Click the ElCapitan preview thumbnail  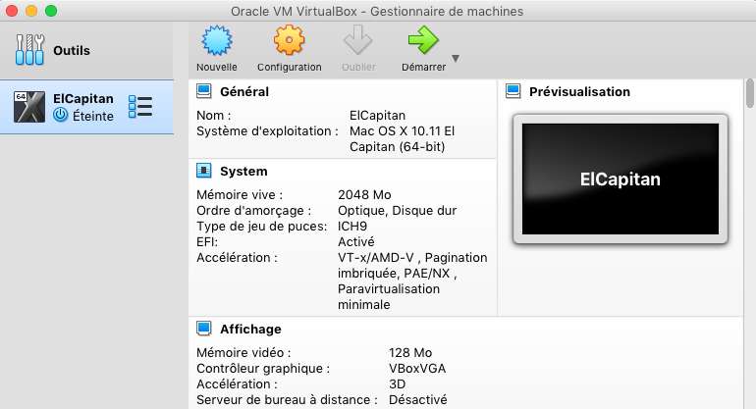(x=621, y=179)
